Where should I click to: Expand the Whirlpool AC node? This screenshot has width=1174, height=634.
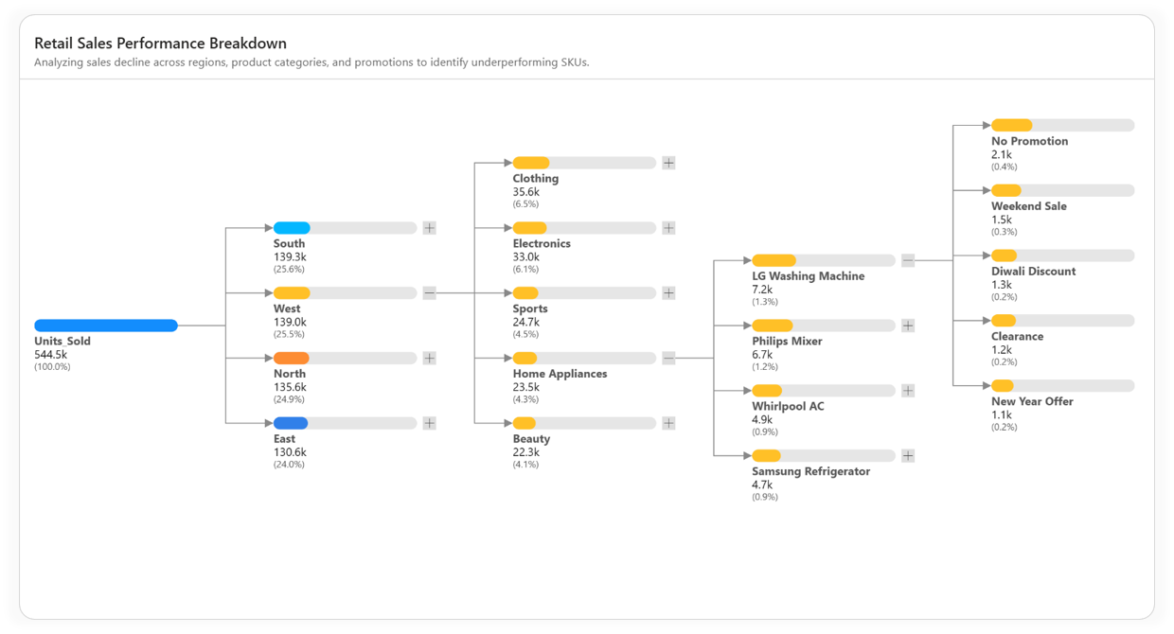(x=908, y=391)
